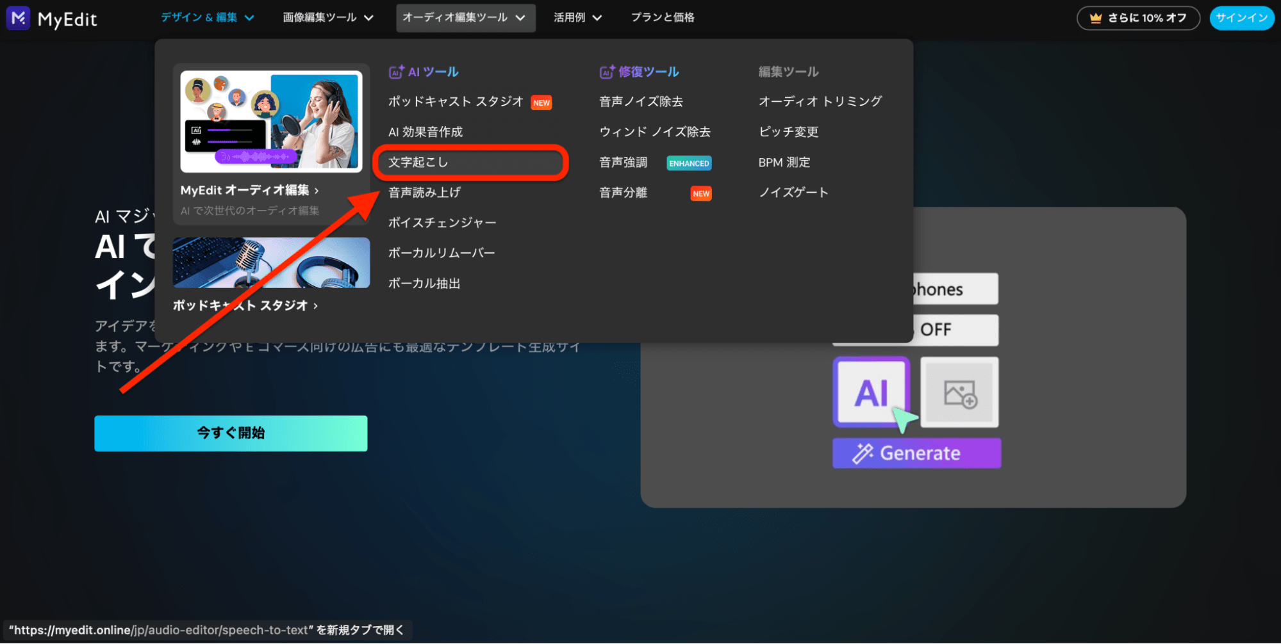Click the audio editing promo thumbnail

(x=272, y=122)
